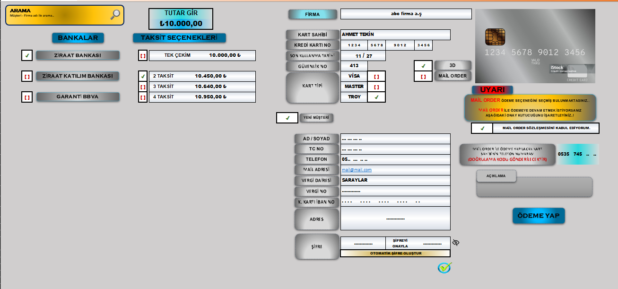
Task: Click the ARAMA search field
Action: tap(65, 15)
